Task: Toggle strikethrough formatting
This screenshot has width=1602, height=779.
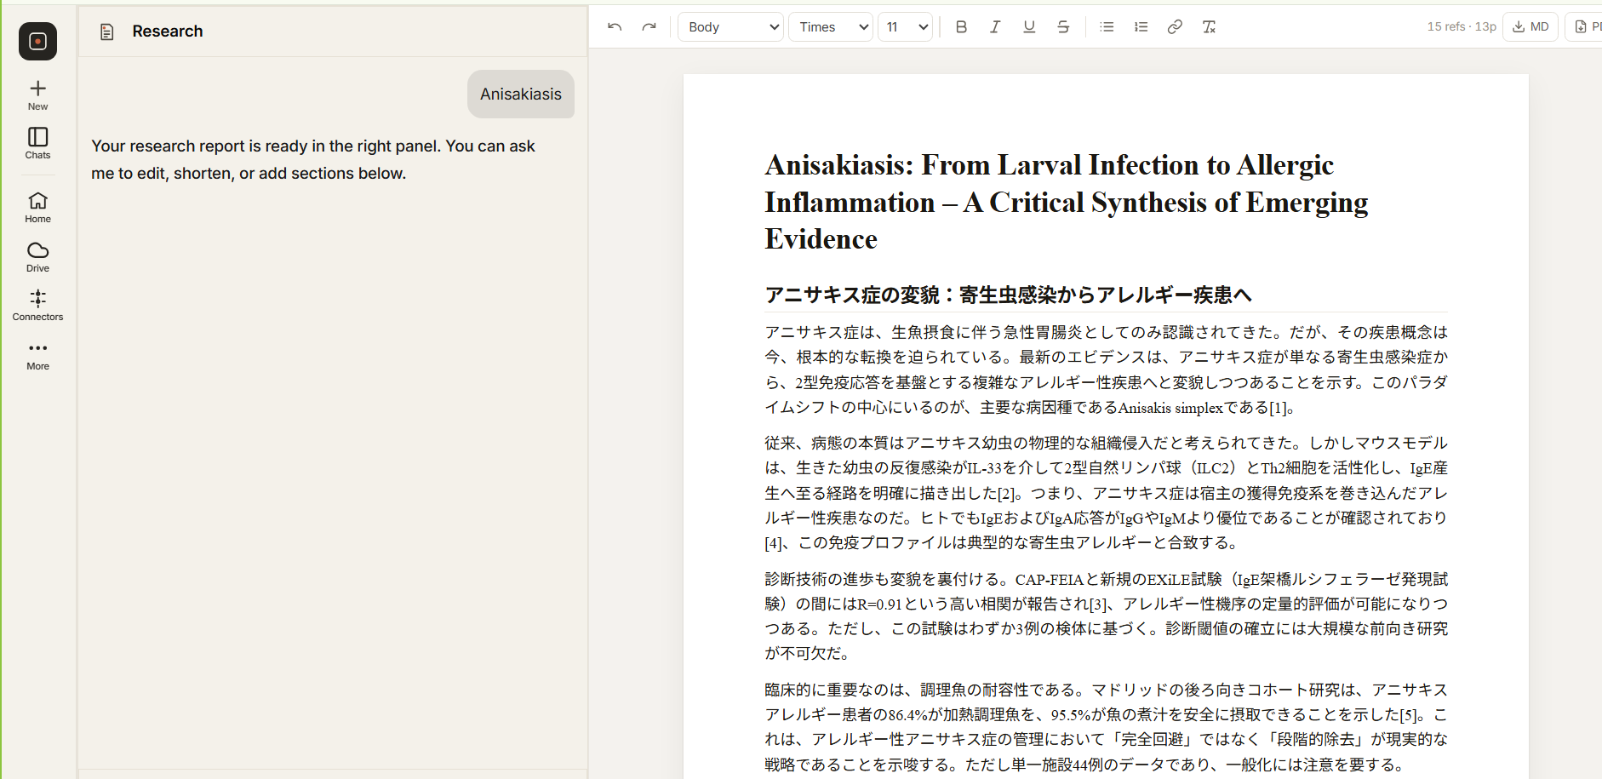Action: [1063, 27]
